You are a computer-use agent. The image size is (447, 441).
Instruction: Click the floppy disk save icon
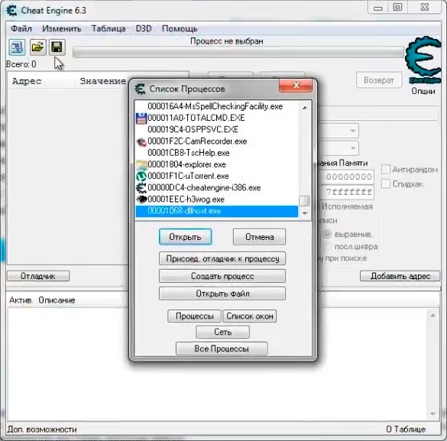point(57,47)
